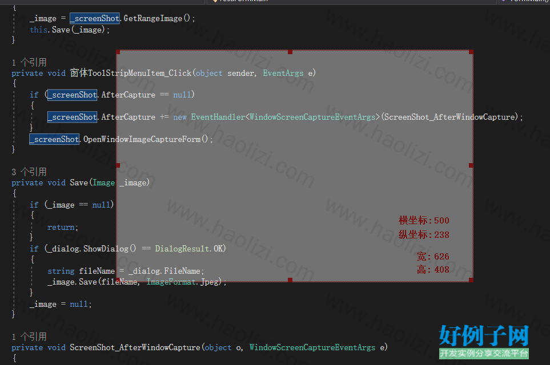Screen dimensions: 550x365
Task: Click the GetRangeImage method call
Action: click(x=153, y=18)
